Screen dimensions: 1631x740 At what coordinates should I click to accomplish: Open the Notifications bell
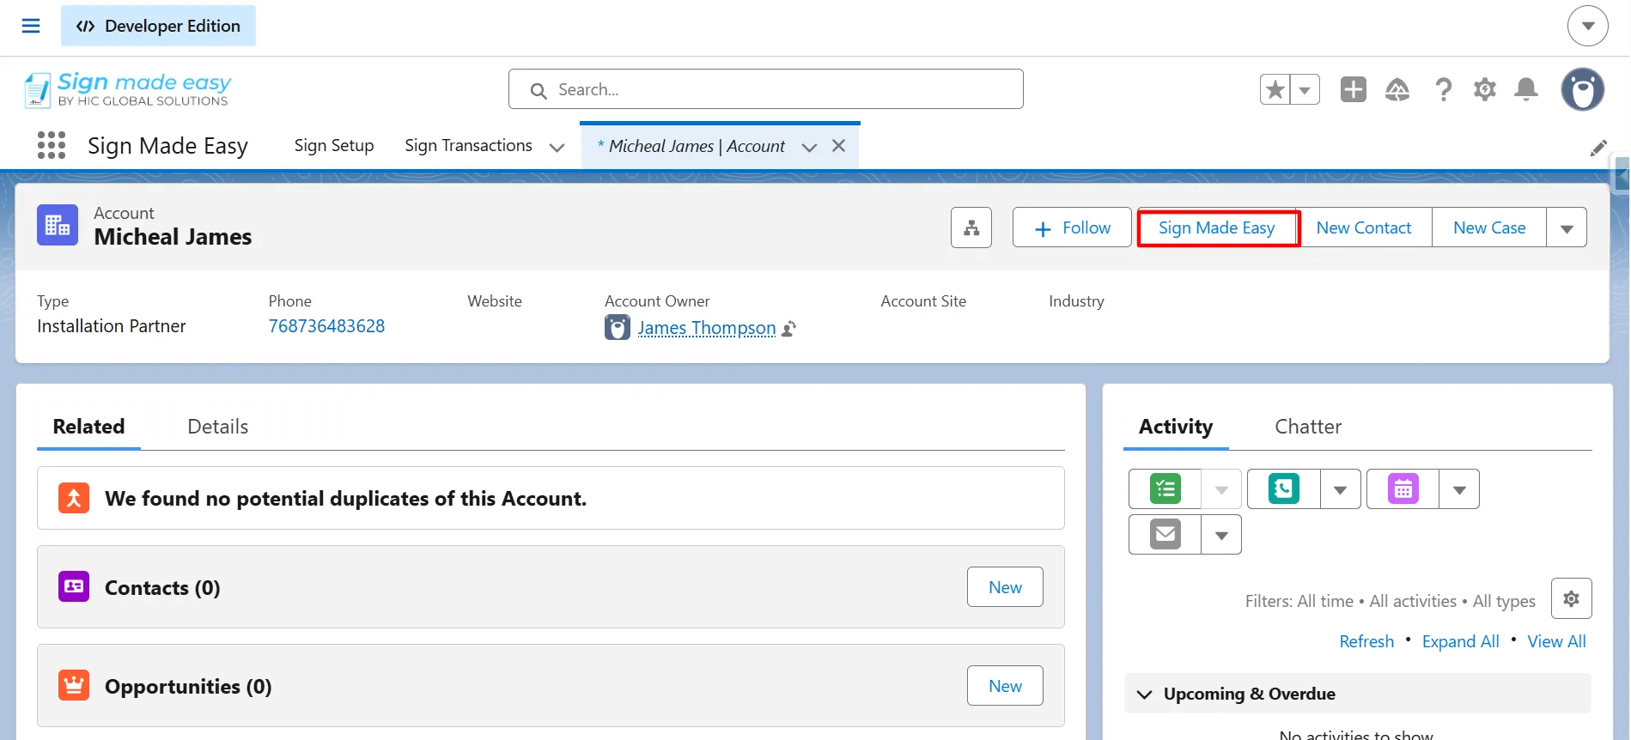[1526, 89]
